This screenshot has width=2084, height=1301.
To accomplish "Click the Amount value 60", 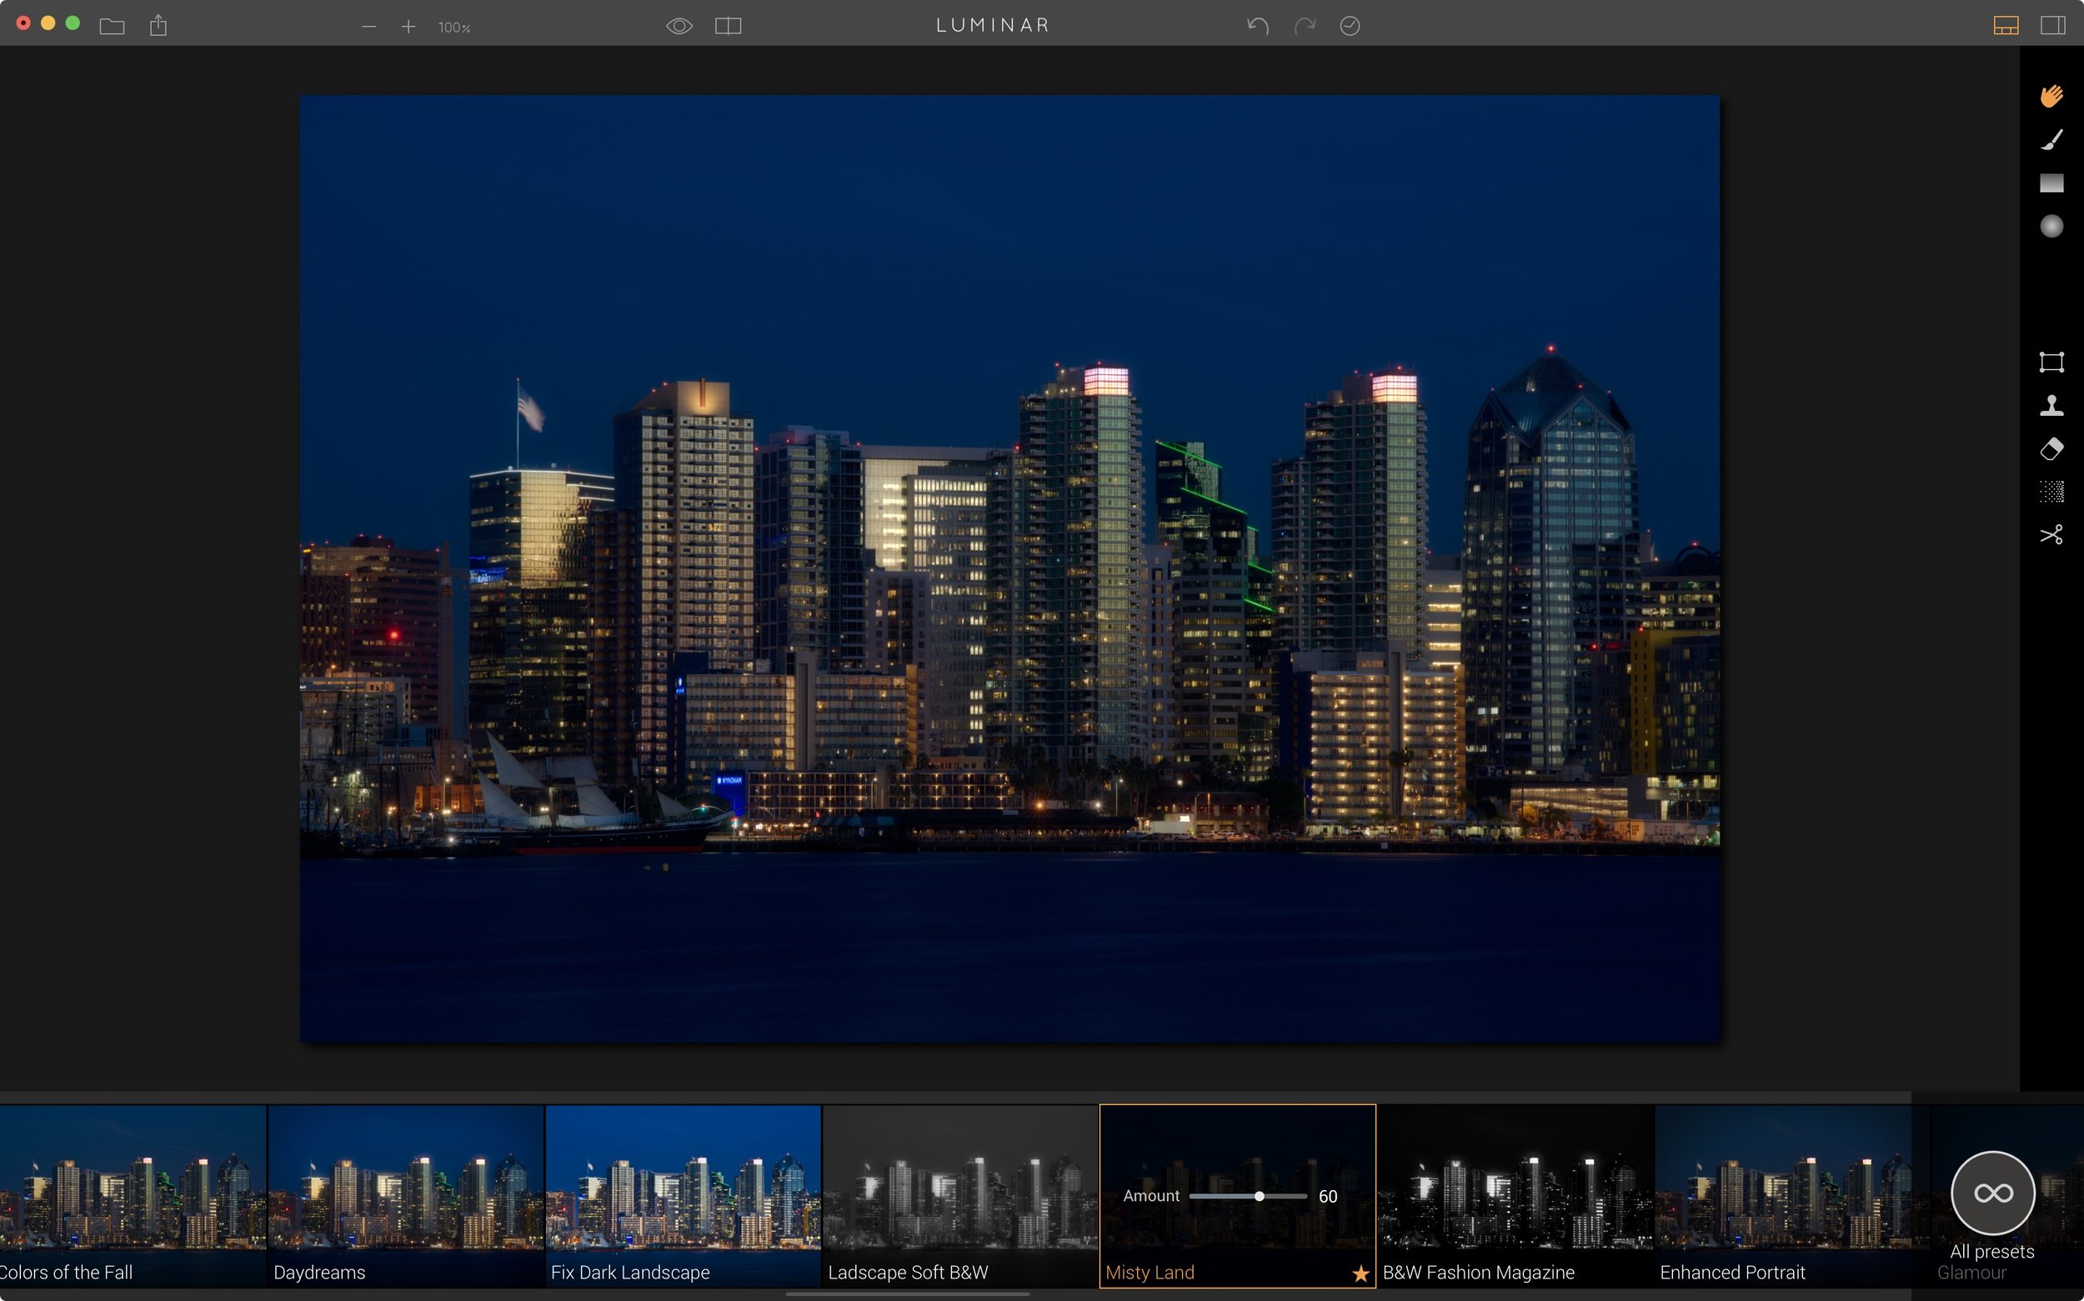I will pyautogui.click(x=1328, y=1197).
